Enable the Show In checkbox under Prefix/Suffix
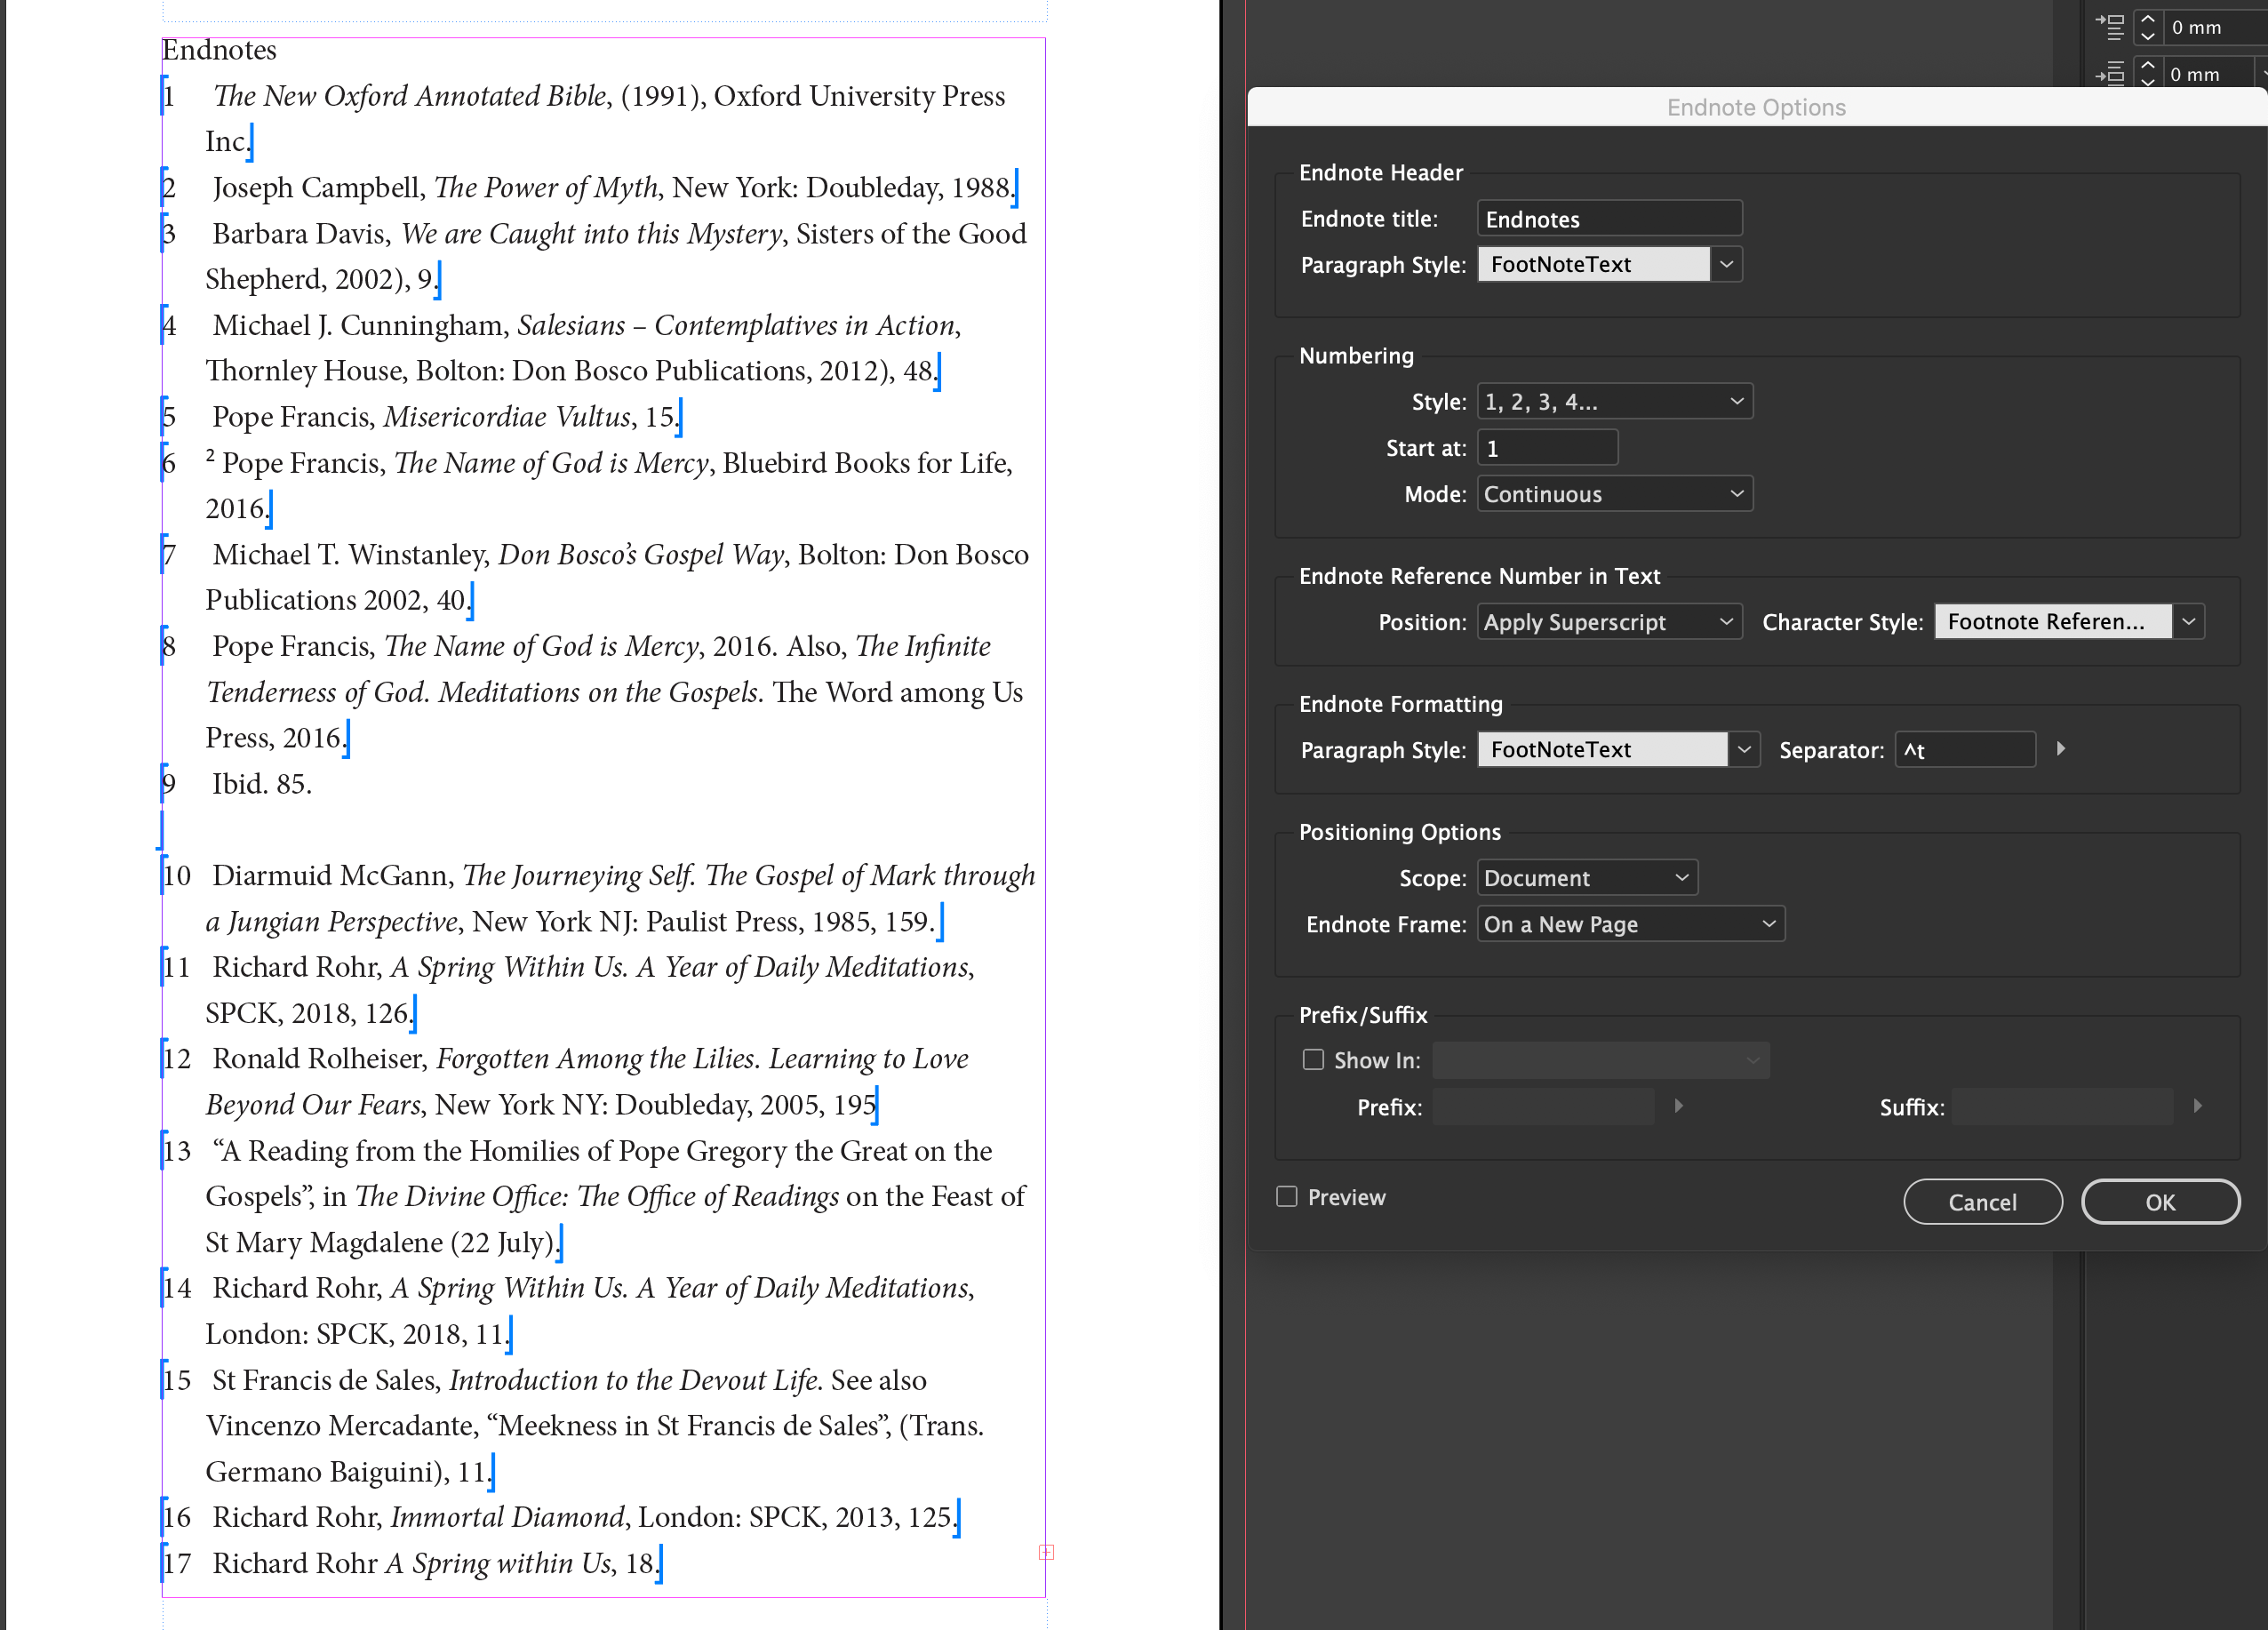The height and width of the screenshot is (1630, 2268). coord(1313,1059)
